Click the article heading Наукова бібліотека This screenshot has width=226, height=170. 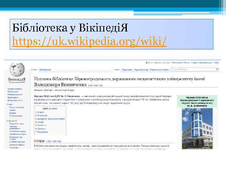[119, 82]
